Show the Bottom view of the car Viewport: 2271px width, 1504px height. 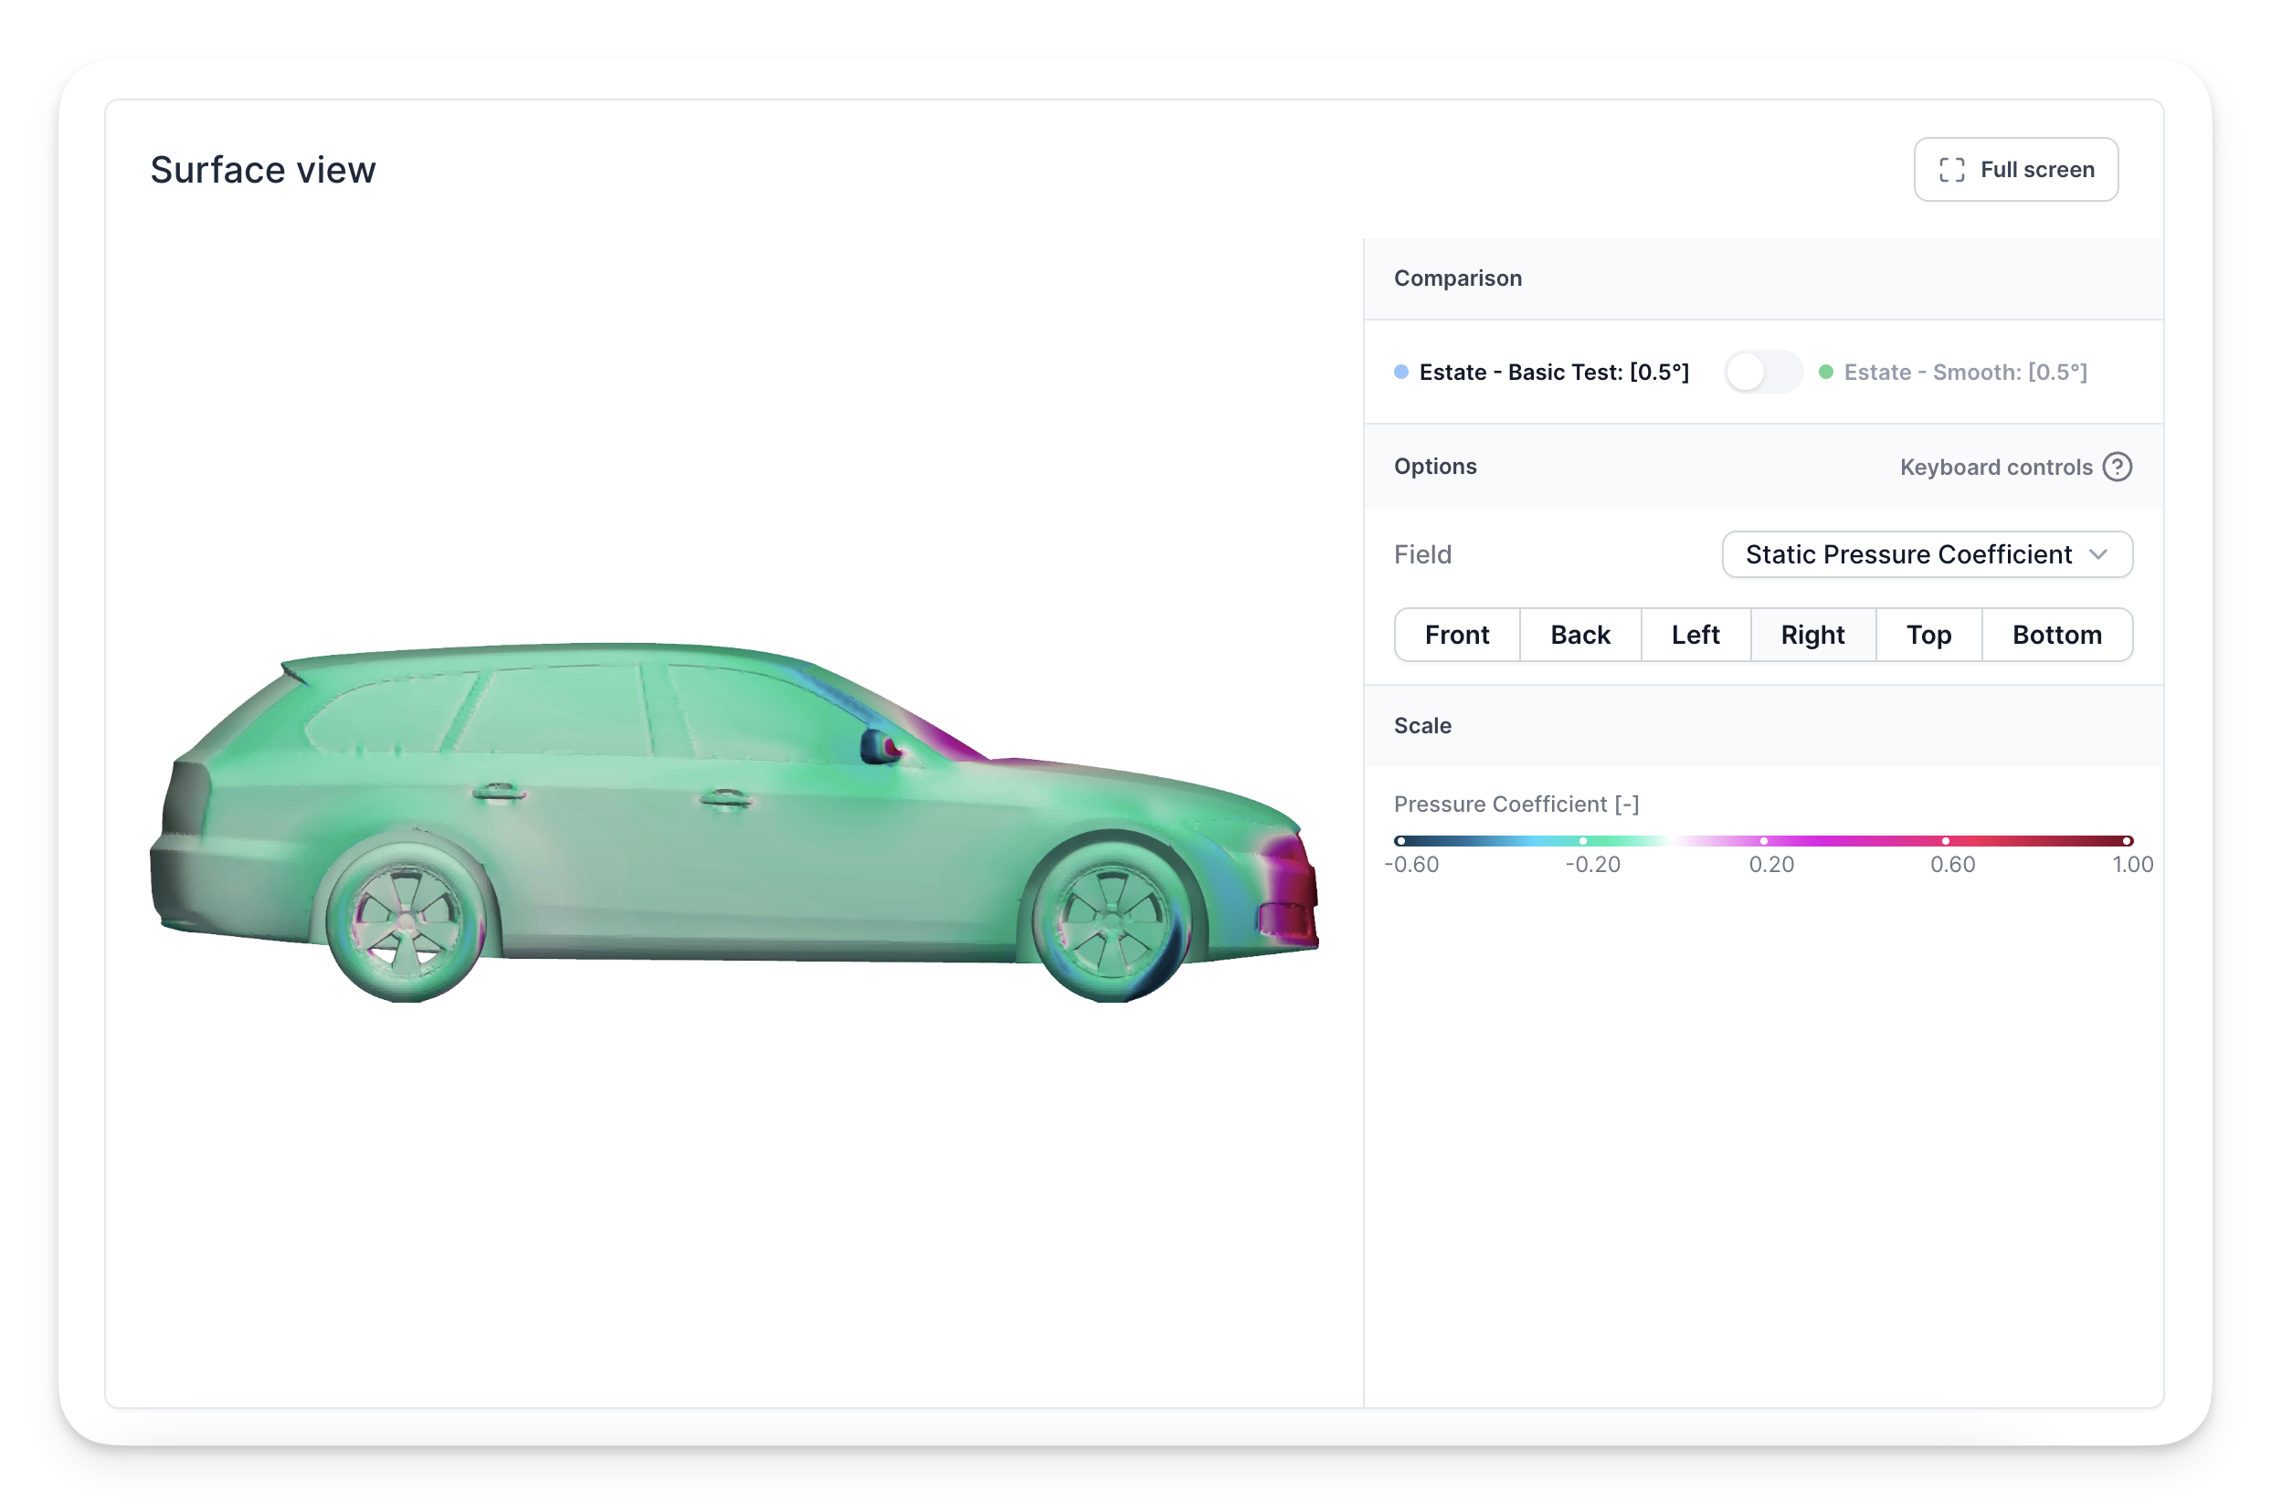(x=2056, y=635)
